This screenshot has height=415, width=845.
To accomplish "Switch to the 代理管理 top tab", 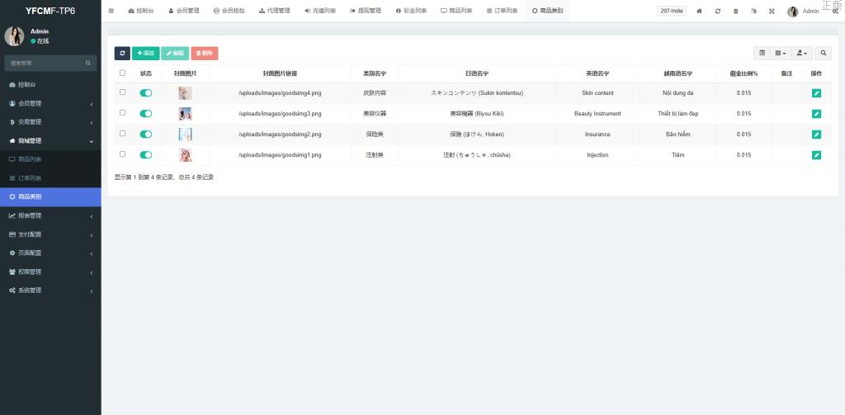I will [x=274, y=11].
